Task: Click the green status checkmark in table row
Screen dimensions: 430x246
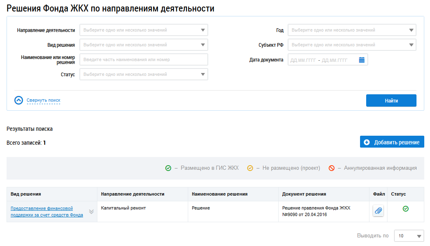Action: tap(405, 209)
